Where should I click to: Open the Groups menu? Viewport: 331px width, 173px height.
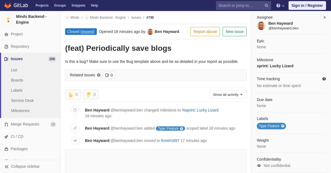tap(60, 5)
